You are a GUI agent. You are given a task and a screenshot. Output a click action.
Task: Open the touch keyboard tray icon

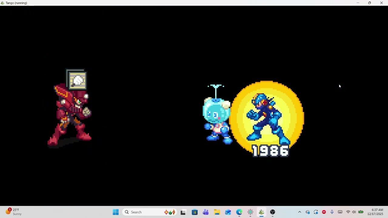340,212
